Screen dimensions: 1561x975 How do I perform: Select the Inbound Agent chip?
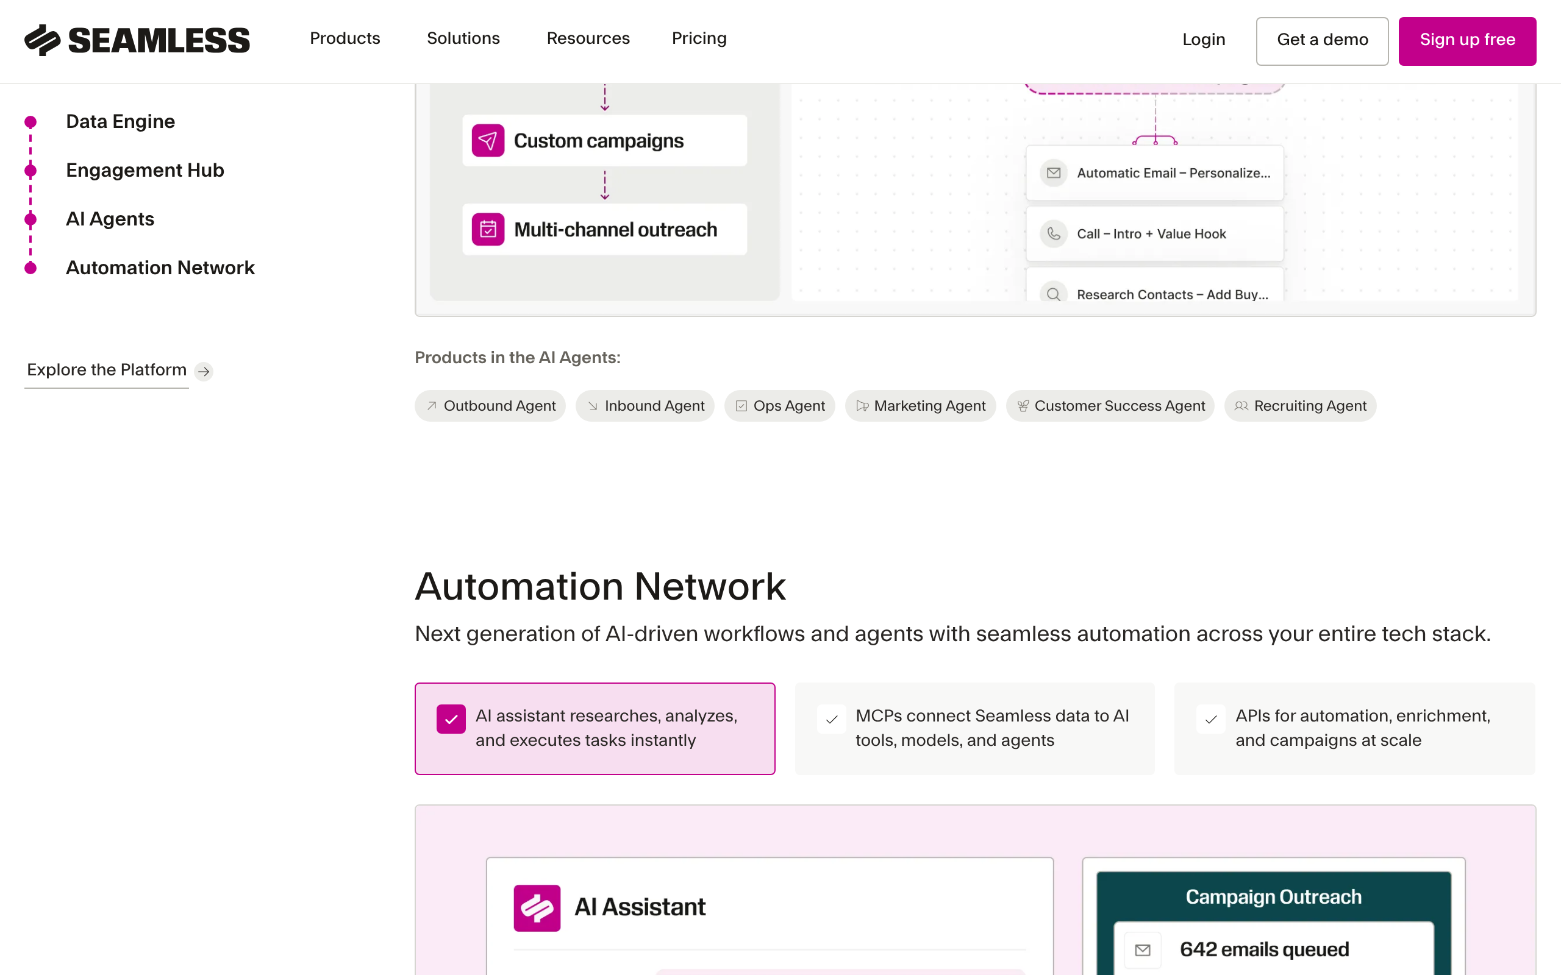pyautogui.click(x=645, y=406)
